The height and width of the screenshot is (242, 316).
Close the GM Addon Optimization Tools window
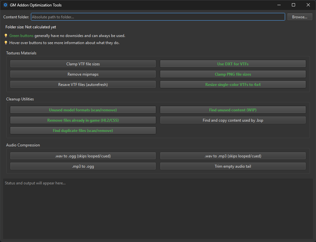point(308,5)
